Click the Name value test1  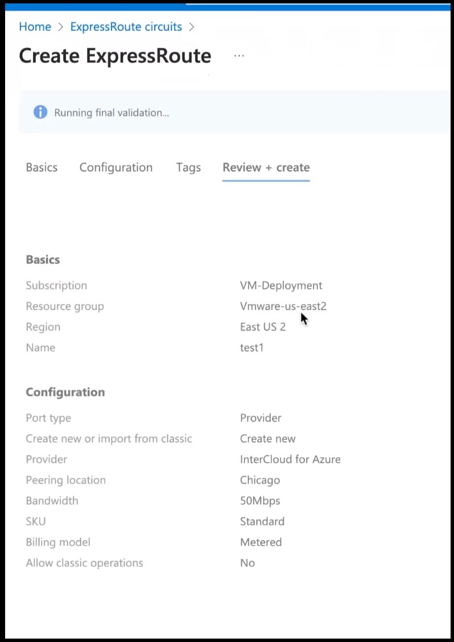point(251,347)
